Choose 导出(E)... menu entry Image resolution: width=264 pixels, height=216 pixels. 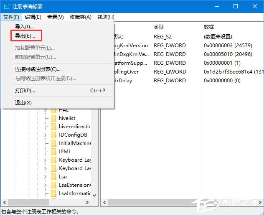(x=25, y=36)
